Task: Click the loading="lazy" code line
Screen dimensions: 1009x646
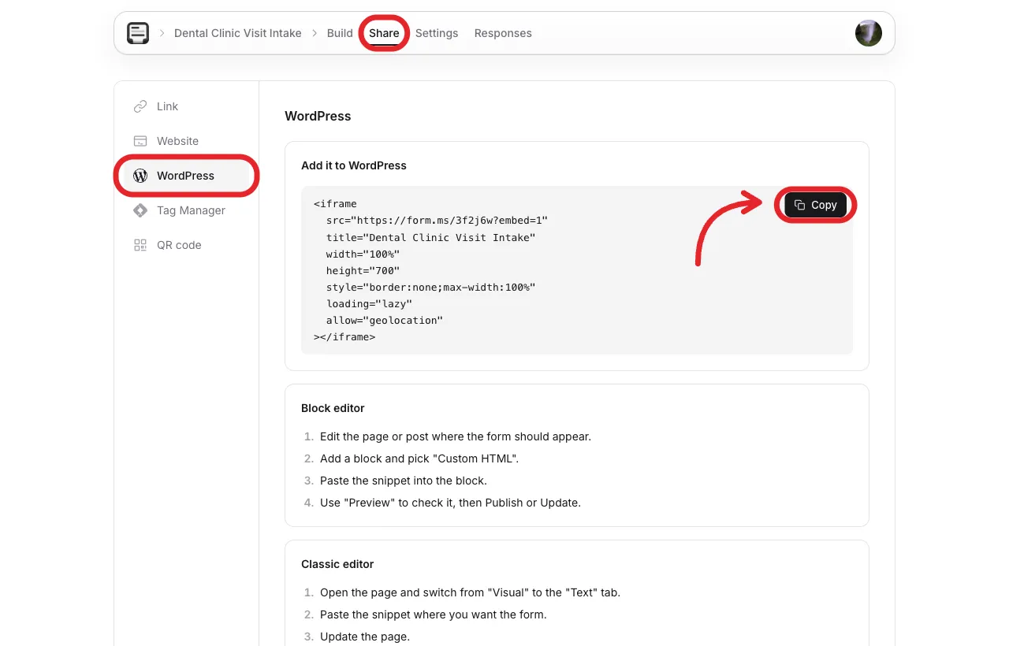Action: (x=369, y=303)
